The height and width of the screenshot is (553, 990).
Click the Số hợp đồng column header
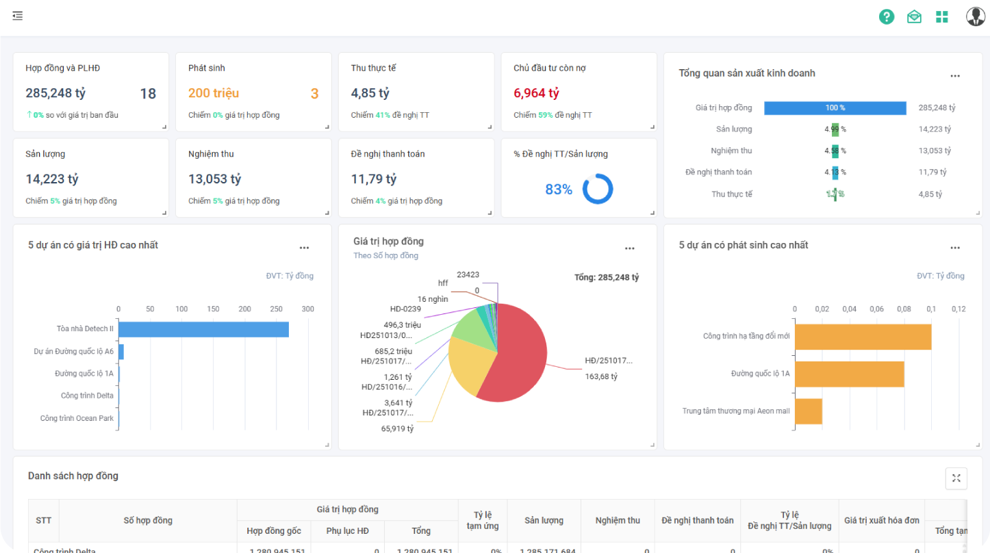(148, 520)
